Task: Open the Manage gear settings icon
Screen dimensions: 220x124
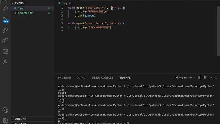Action: [5, 121]
